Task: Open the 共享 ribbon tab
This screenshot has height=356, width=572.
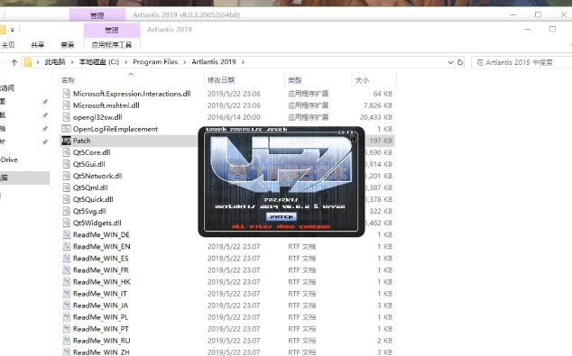Action: pyautogui.click(x=38, y=45)
